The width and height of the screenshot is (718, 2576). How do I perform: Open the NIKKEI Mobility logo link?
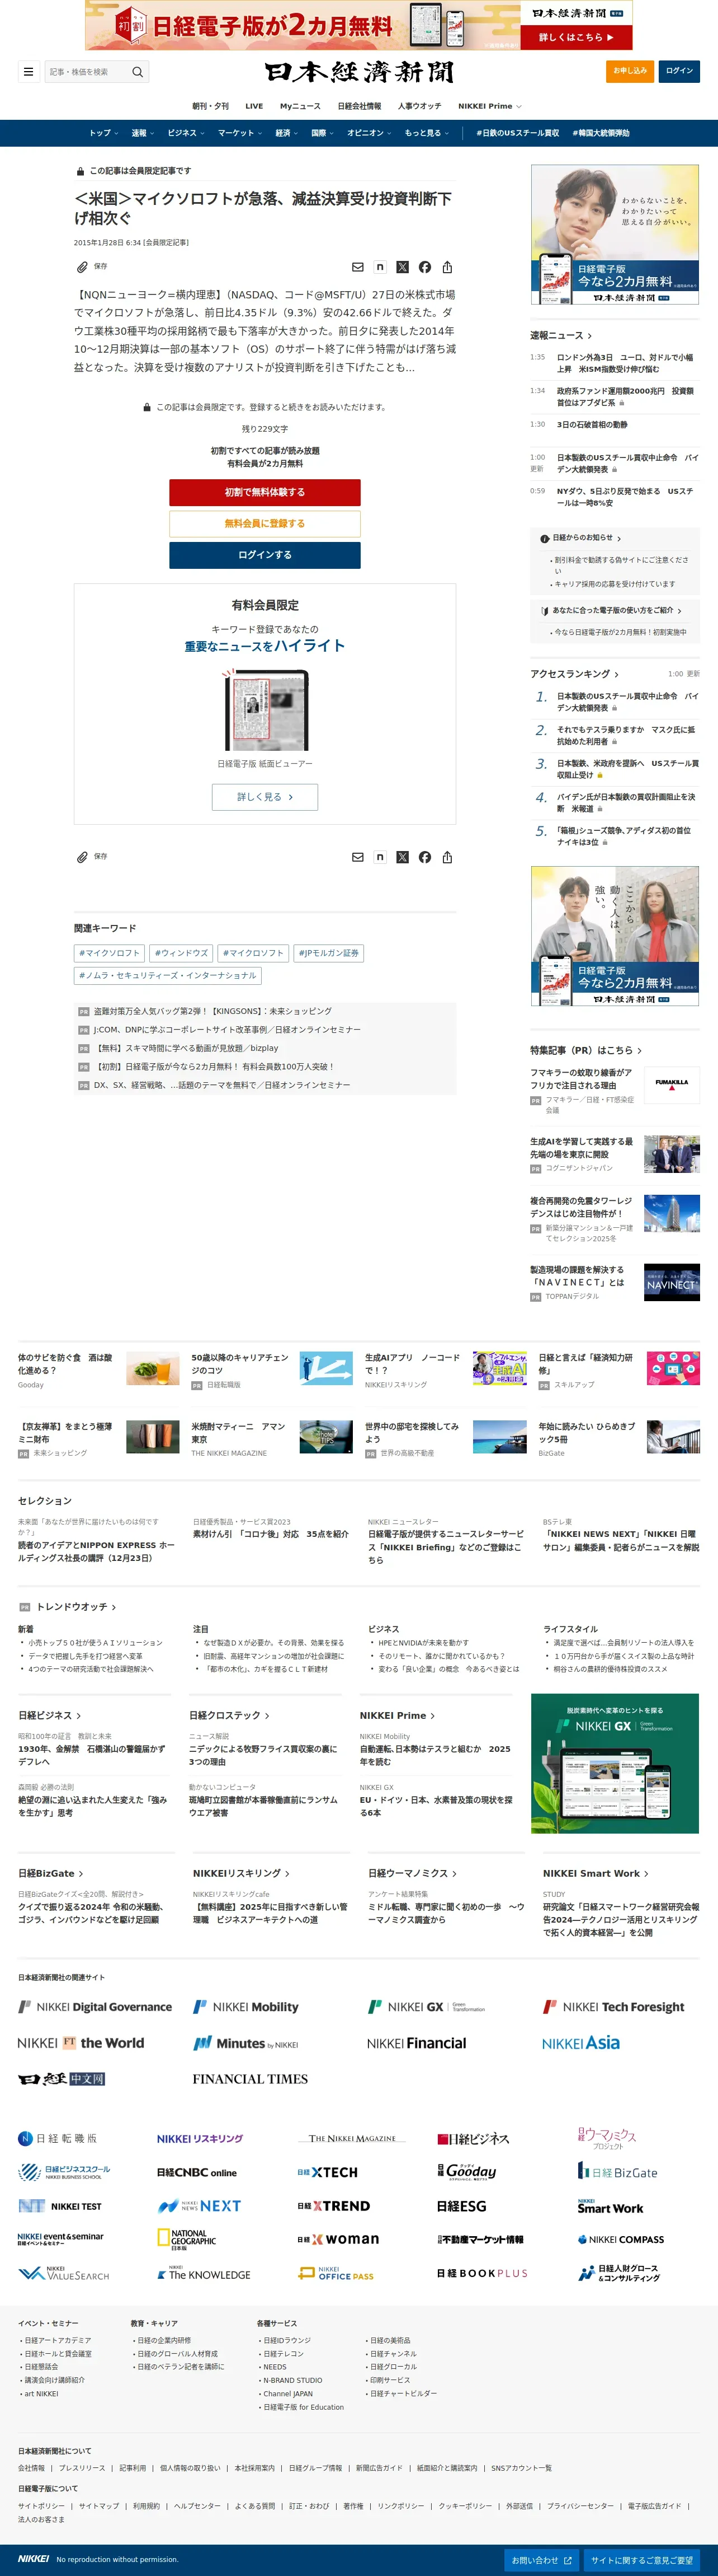tap(245, 2007)
